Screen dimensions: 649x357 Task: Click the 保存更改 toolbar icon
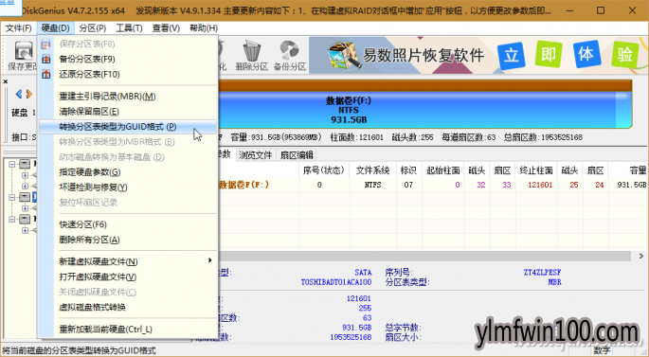tap(23, 56)
